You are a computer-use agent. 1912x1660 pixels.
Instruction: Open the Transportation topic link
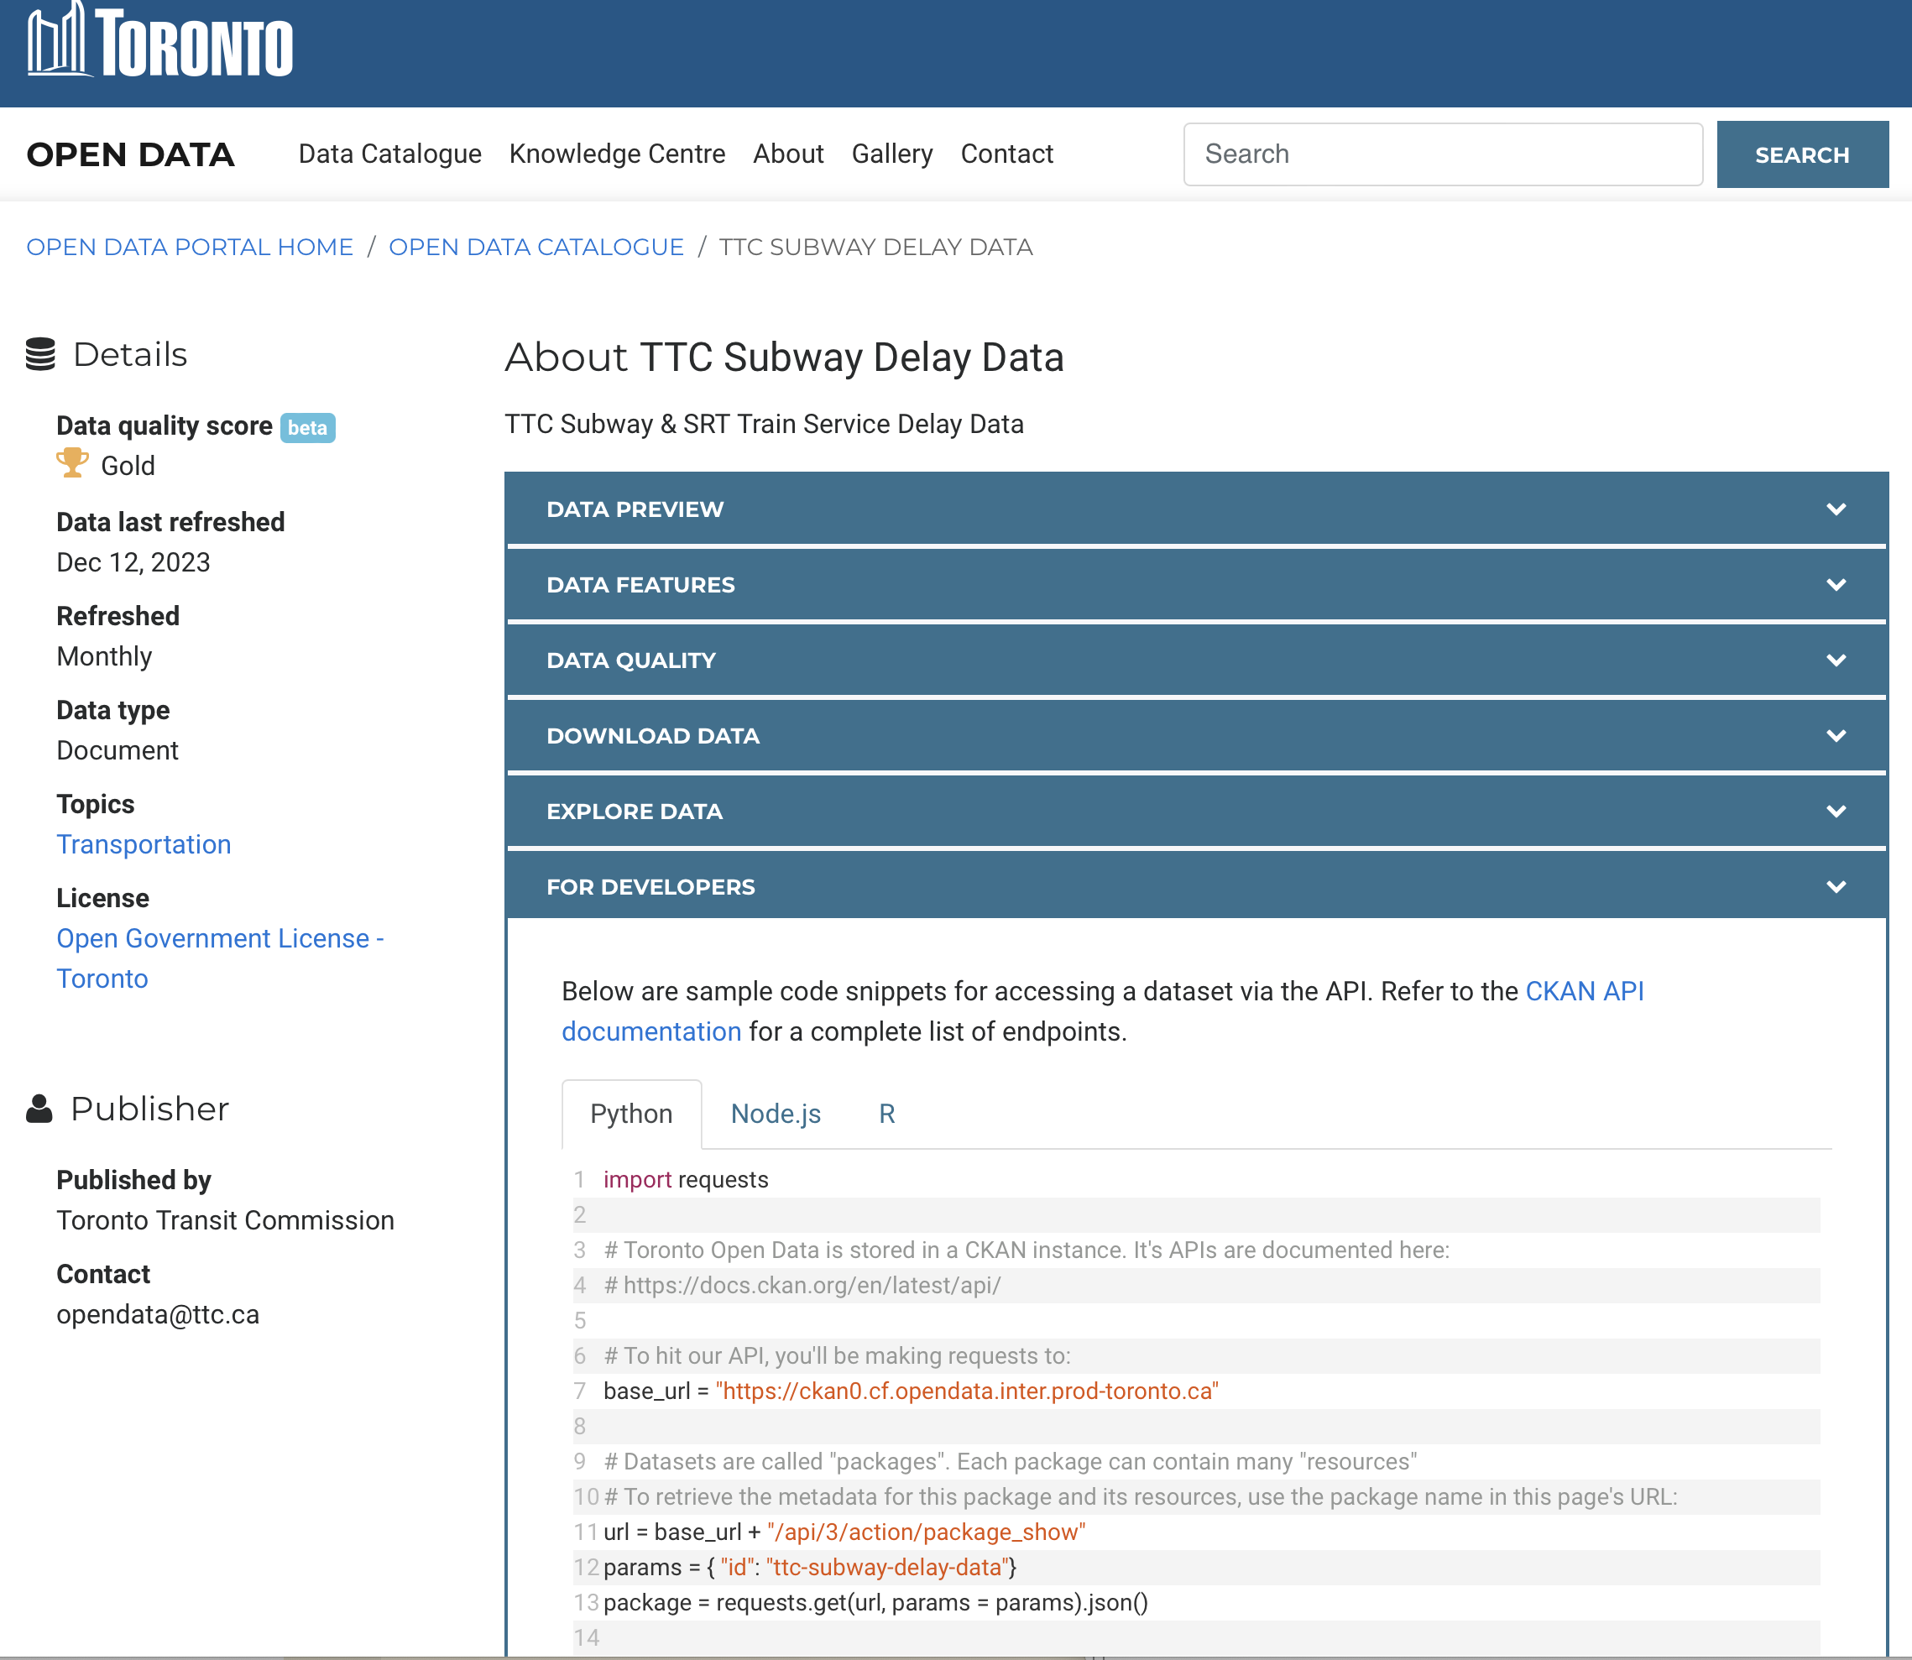(144, 845)
